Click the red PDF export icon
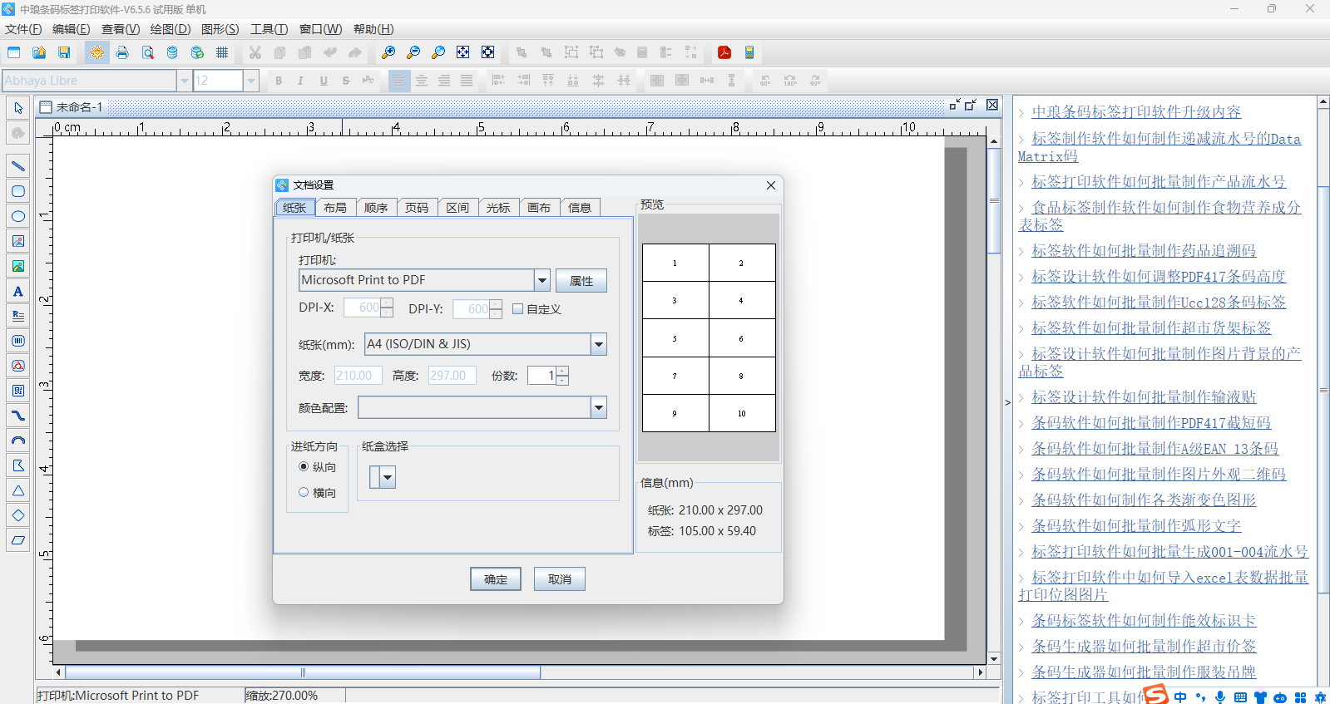 (724, 52)
